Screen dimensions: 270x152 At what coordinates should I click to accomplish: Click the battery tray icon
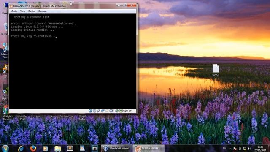[x=240, y=149]
